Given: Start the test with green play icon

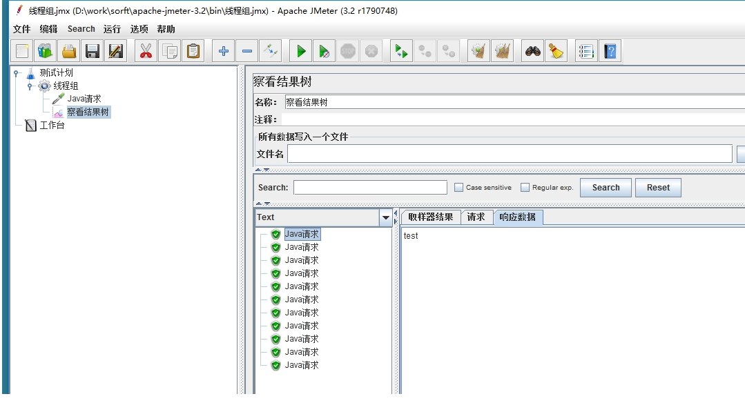Looking at the screenshot, I should click(x=301, y=51).
